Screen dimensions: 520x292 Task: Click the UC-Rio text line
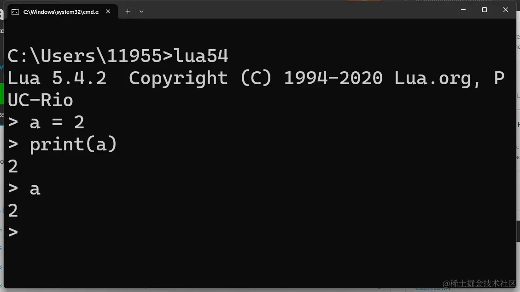pyautogui.click(x=41, y=100)
